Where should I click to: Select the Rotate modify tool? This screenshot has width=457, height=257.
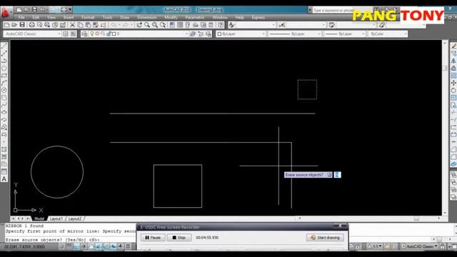(x=453, y=91)
